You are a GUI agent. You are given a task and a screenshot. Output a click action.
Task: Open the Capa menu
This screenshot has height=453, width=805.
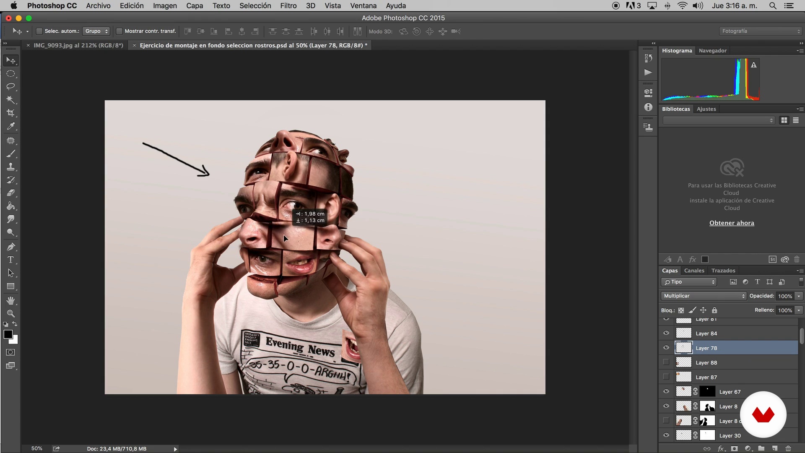(195, 5)
